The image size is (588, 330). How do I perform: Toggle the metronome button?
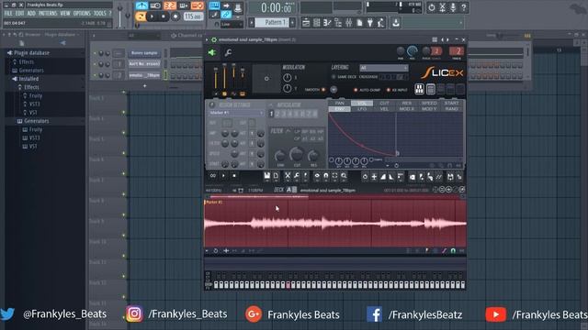point(141,5)
